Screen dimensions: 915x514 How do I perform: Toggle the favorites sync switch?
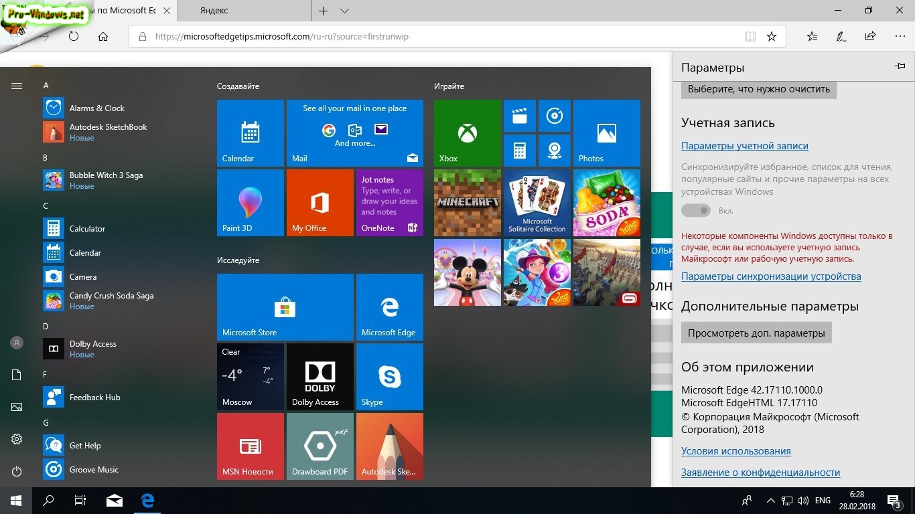tap(695, 210)
